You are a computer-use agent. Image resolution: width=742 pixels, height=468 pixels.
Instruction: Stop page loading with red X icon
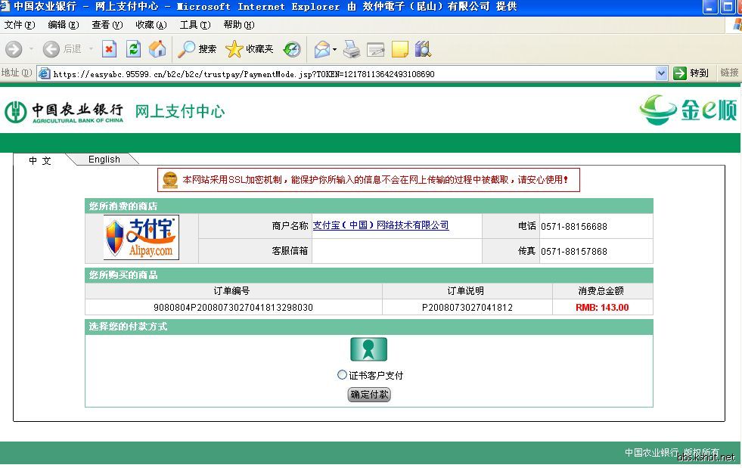point(110,48)
